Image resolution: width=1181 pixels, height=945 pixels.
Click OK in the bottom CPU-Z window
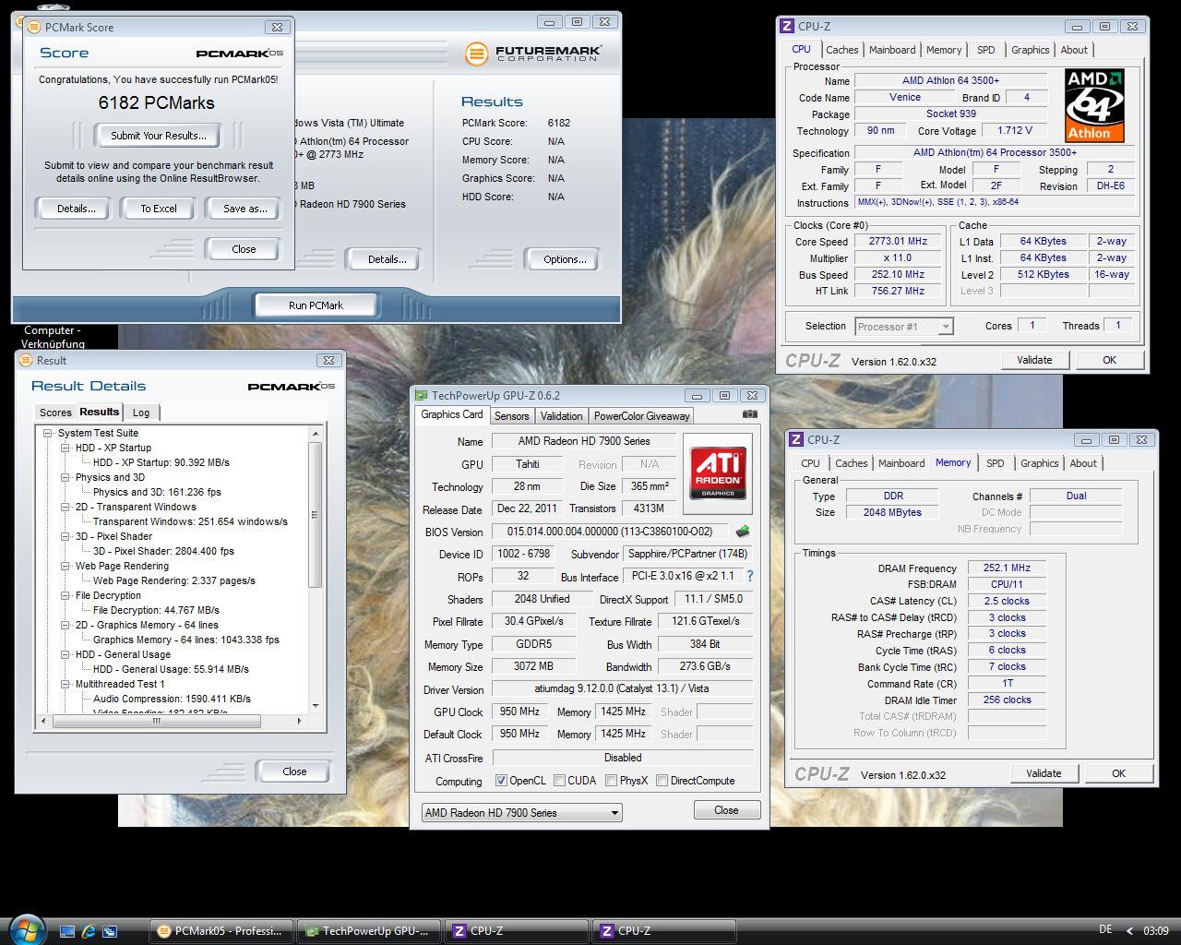click(1118, 773)
